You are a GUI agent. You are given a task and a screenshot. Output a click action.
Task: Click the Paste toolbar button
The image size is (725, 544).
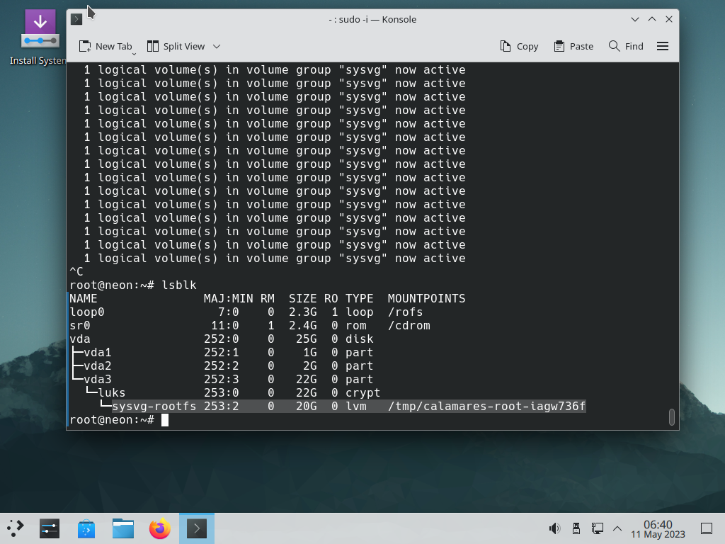[x=573, y=46]
